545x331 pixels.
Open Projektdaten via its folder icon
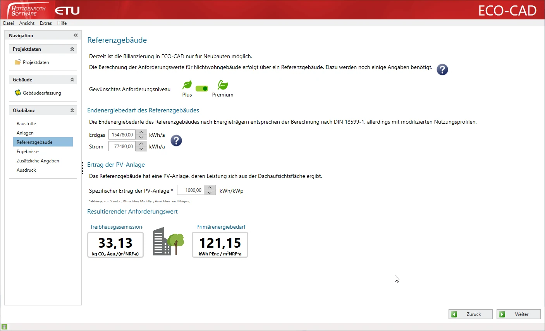[18, 62]
